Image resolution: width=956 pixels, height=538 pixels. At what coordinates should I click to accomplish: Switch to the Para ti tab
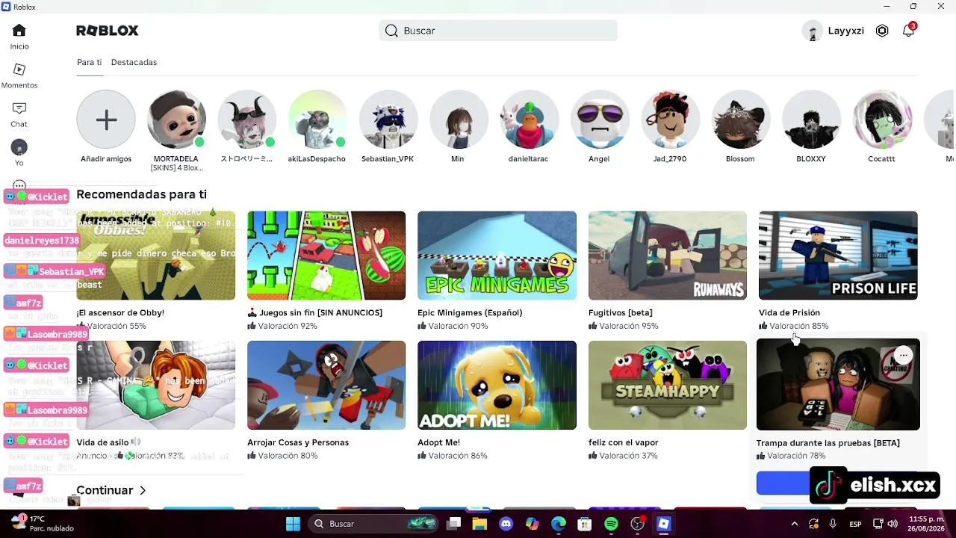pyautogui.click(x=89, y=62)
